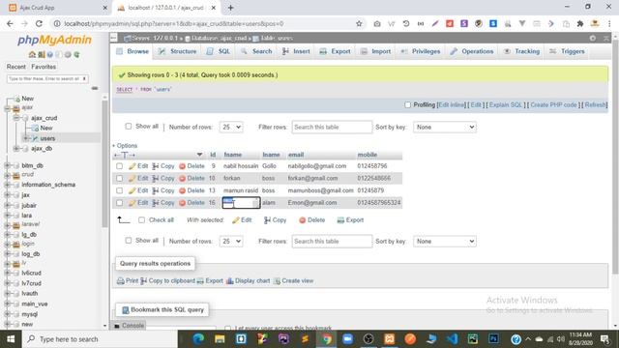
Task: Click Delete in the With selected actions
Action: [311, 220]
